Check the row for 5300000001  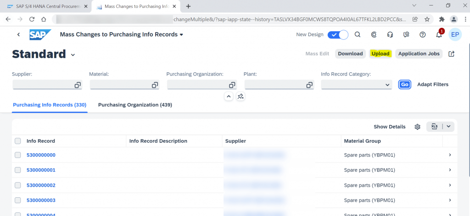tap(18, 170)
